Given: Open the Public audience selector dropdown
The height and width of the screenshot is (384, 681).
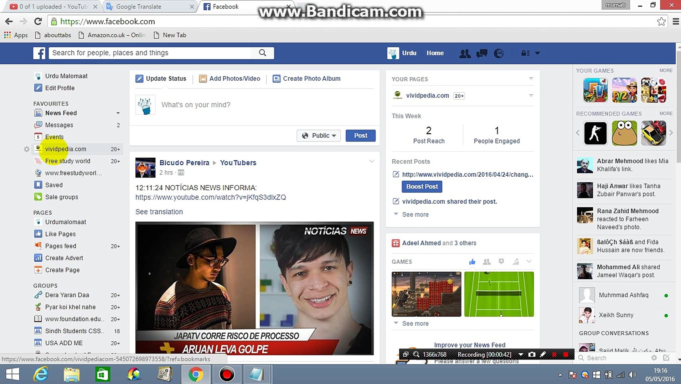Looking at the screenshot, I should tap(319, 135).
